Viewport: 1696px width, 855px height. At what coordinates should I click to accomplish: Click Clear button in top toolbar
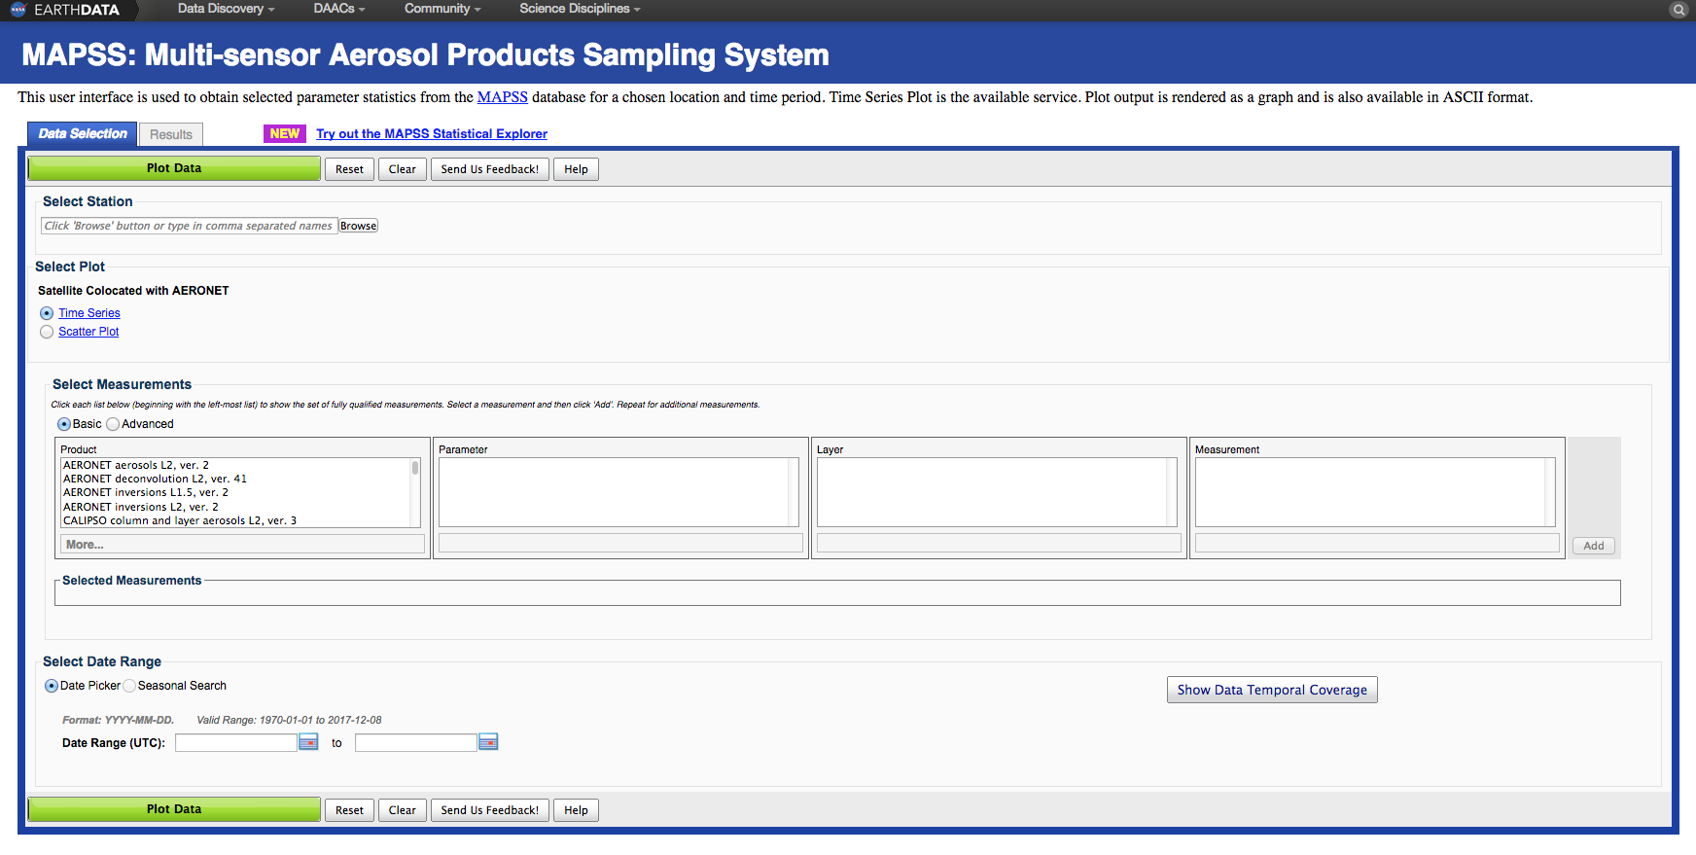click(x=403, y=169)
